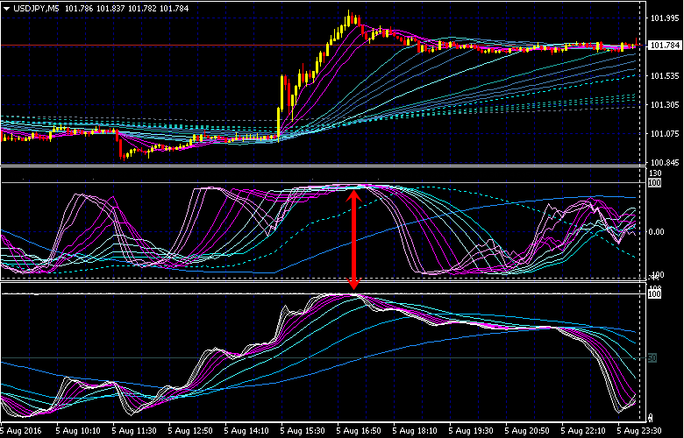Click the white 100 level tag in bottom indicator

coord(654,294)
